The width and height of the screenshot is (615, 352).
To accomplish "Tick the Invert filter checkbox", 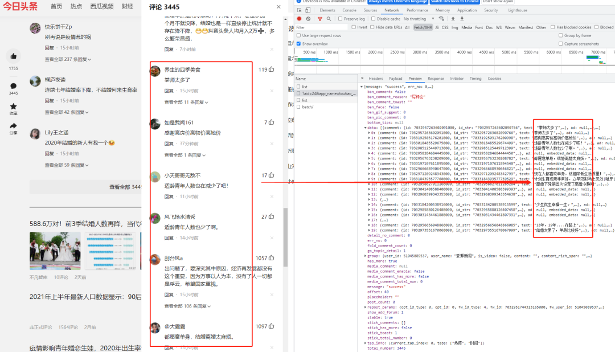I will coord(354,27).
